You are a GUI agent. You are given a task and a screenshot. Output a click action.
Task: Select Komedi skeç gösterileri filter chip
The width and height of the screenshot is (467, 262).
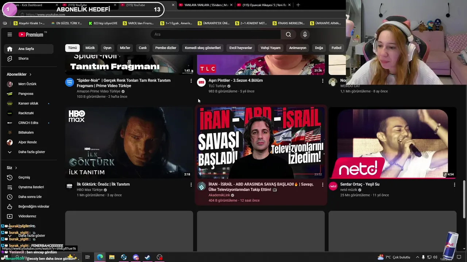pyautogui.click(x=203, y=48)
